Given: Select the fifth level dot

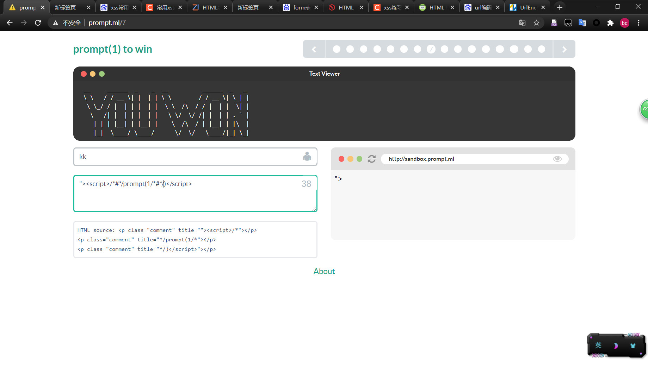Looking at the screenshot, I should point(390,49).
